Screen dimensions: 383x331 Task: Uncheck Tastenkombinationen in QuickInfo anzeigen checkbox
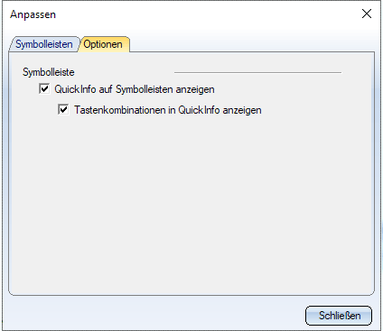(63, 109)
